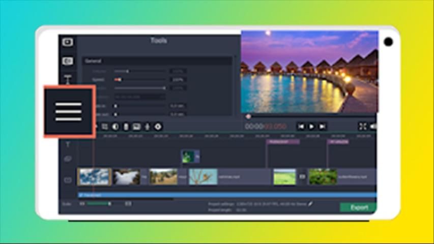This screenshot has width=434, height=244.
Task: Select the first clip thumbnail on timeline
Action: 94,177
